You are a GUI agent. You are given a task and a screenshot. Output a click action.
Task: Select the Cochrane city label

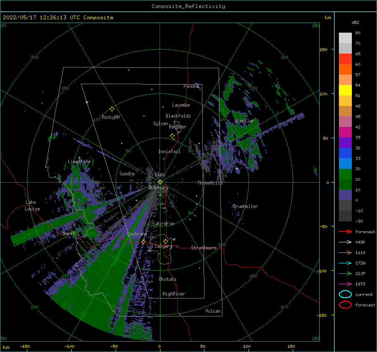(x=137, y=234)
